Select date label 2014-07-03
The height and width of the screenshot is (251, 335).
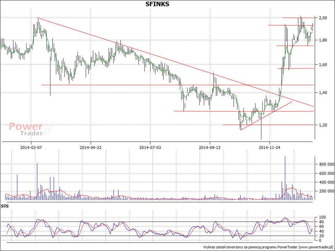150,147
